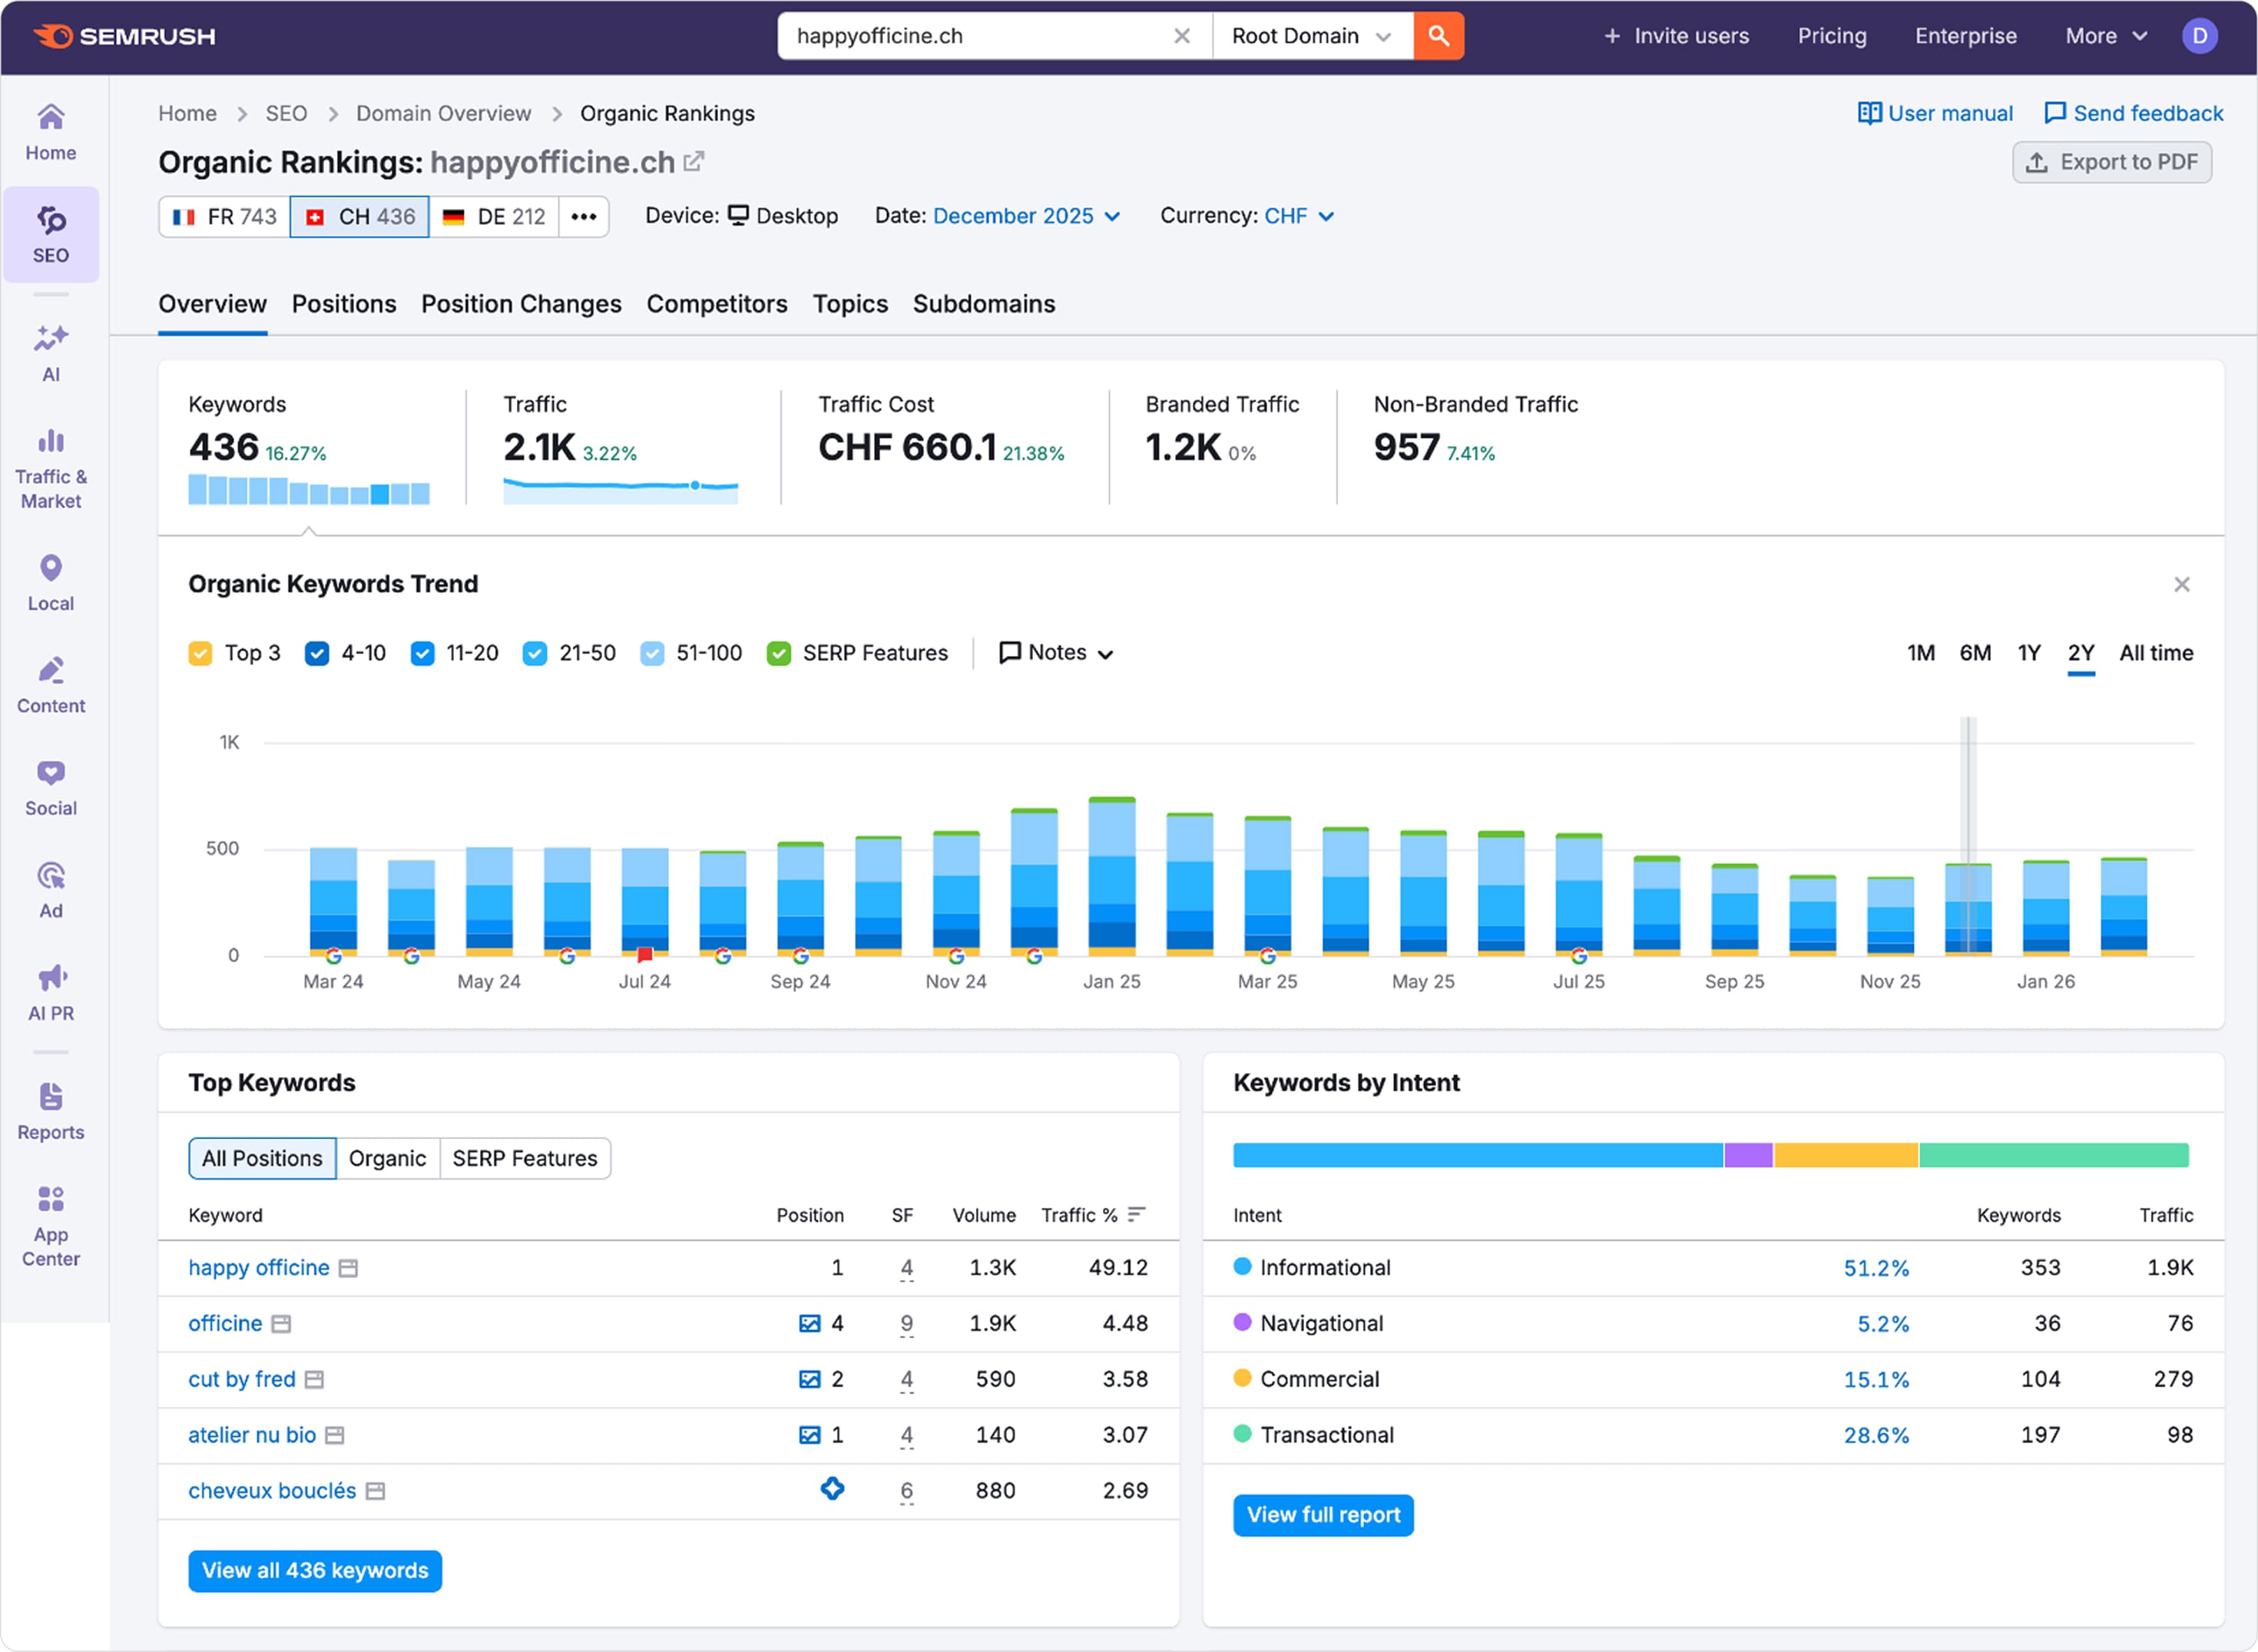
Task: Go to Domain Overview breadcrumb
Action: (443, 113)
